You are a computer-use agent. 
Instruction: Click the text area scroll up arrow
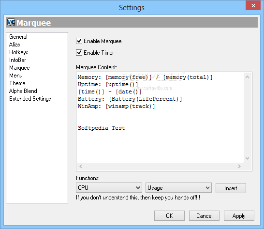point(248,77)
